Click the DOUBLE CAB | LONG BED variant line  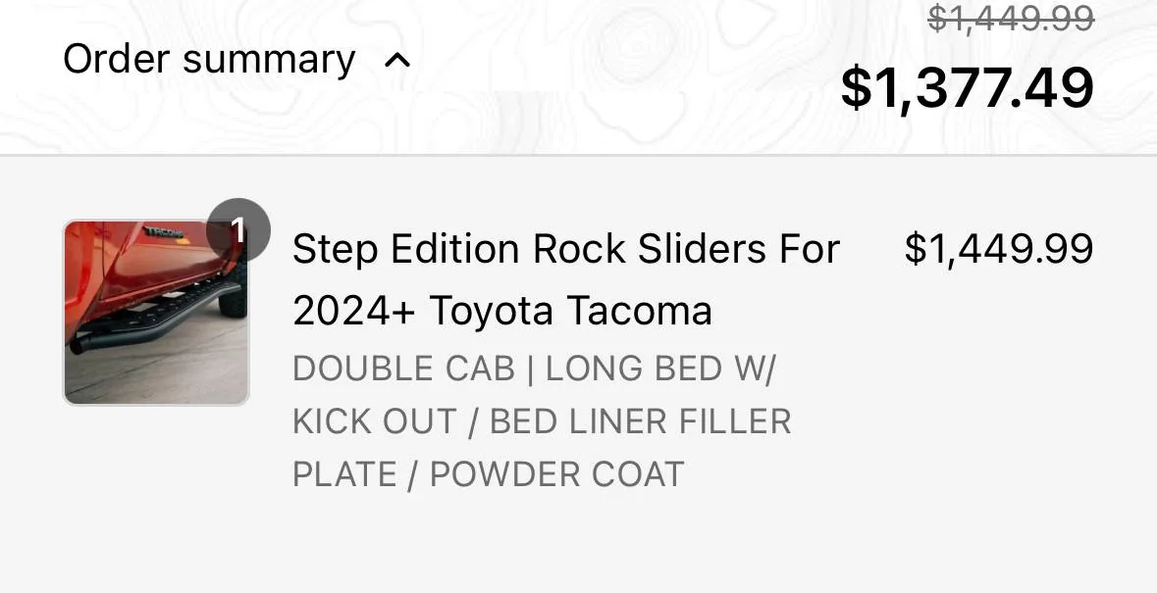pos(534,369)
